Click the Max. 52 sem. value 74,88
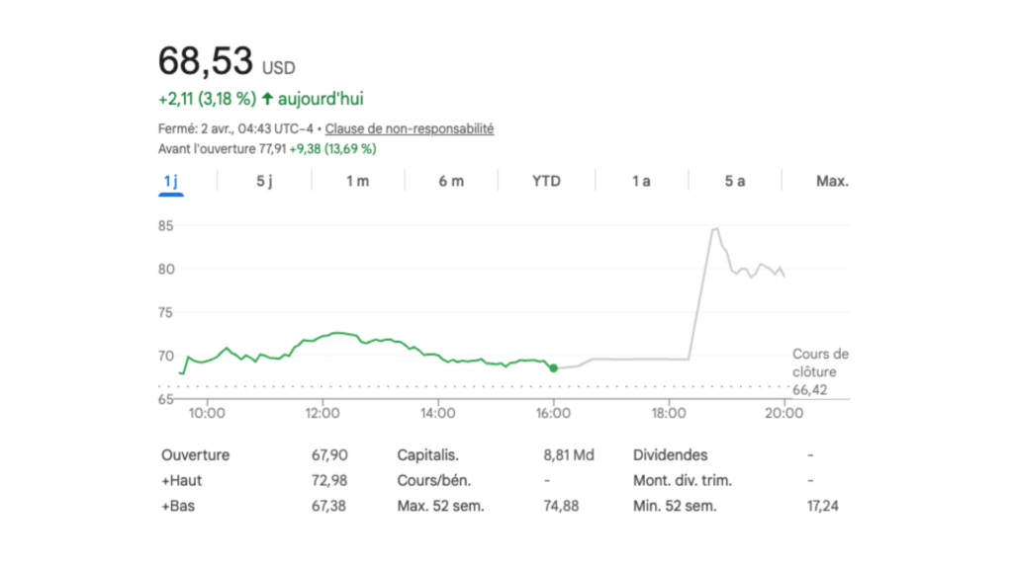 (x=561, y=506)
